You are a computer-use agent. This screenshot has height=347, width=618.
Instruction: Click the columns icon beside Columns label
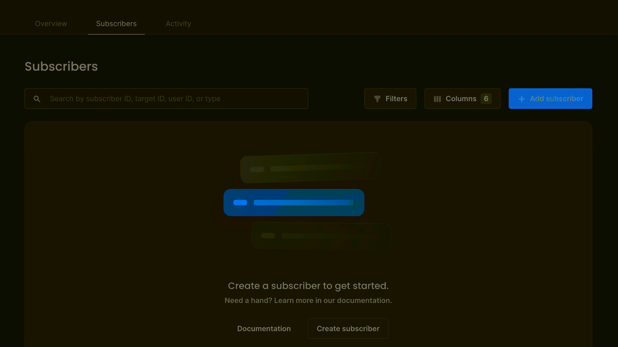coord(437,99)
